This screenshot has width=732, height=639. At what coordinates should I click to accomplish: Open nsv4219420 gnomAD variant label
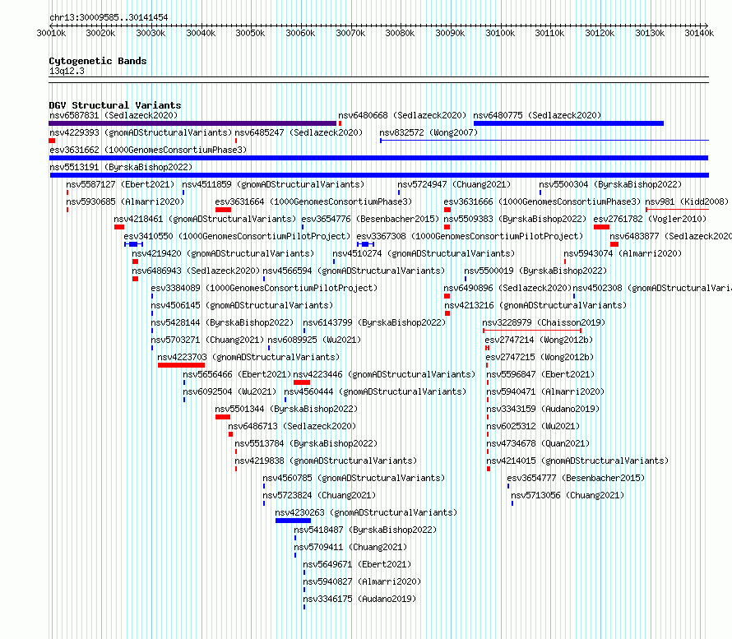point(223,253)
